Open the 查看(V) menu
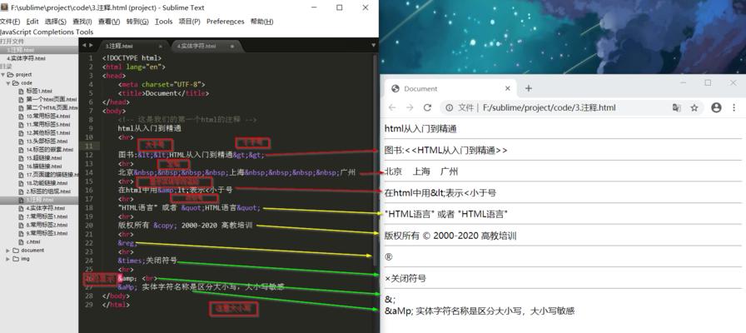The width and height of the screenshot is (746, 333). point(109,22)
